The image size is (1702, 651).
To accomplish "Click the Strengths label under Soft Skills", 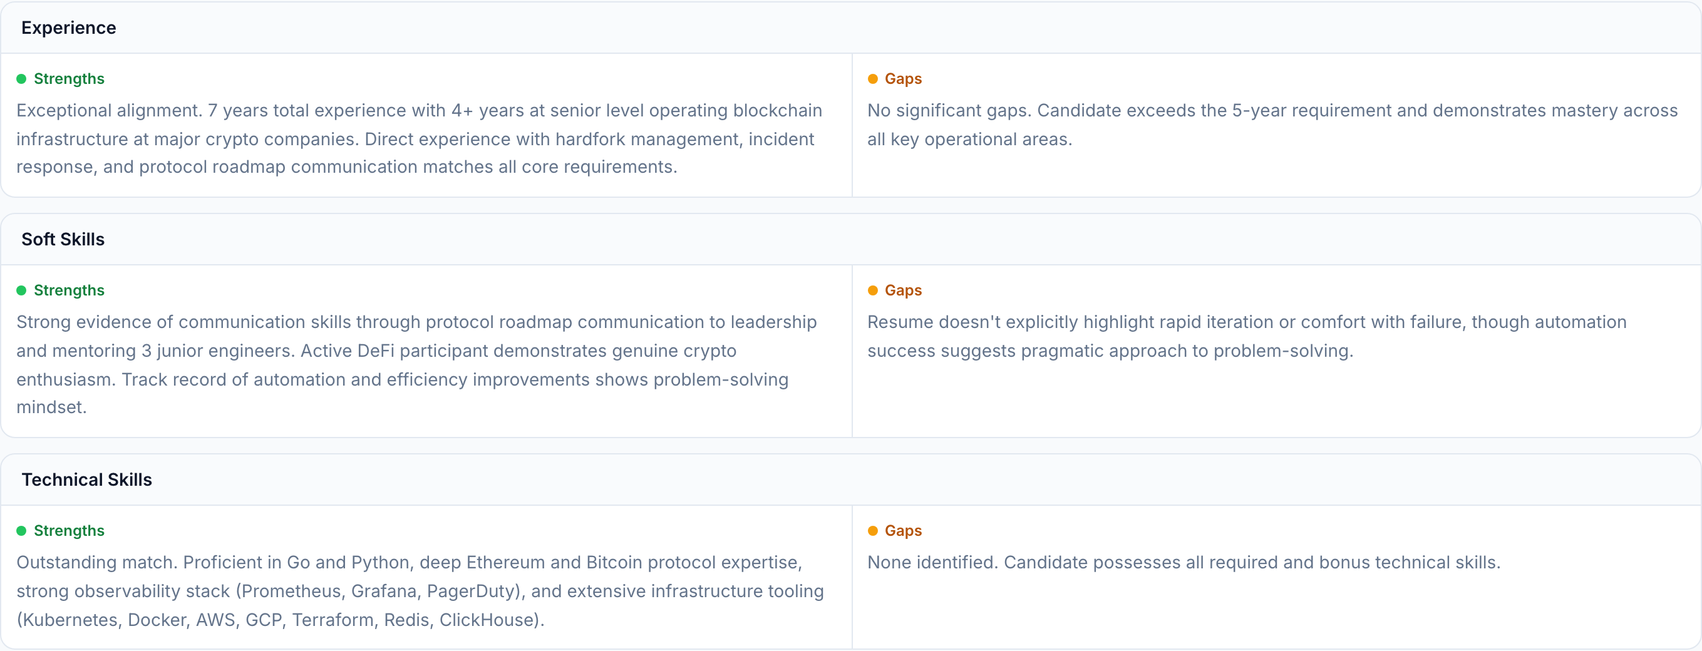I will [x=69, y=290].
